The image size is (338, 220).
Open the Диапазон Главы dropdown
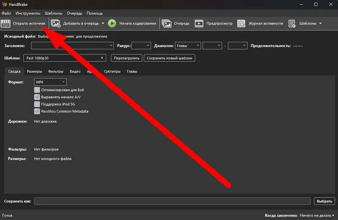click(x=188, y=46)
